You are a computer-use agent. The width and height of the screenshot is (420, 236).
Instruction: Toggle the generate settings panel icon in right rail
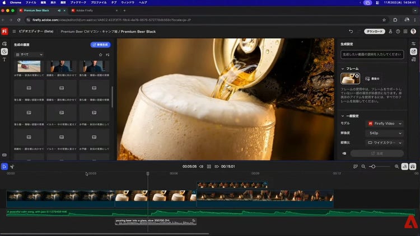[413, 51]
